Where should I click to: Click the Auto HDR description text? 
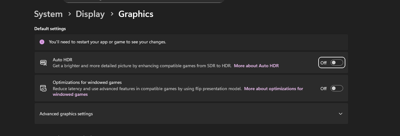(x=142, y=66)
